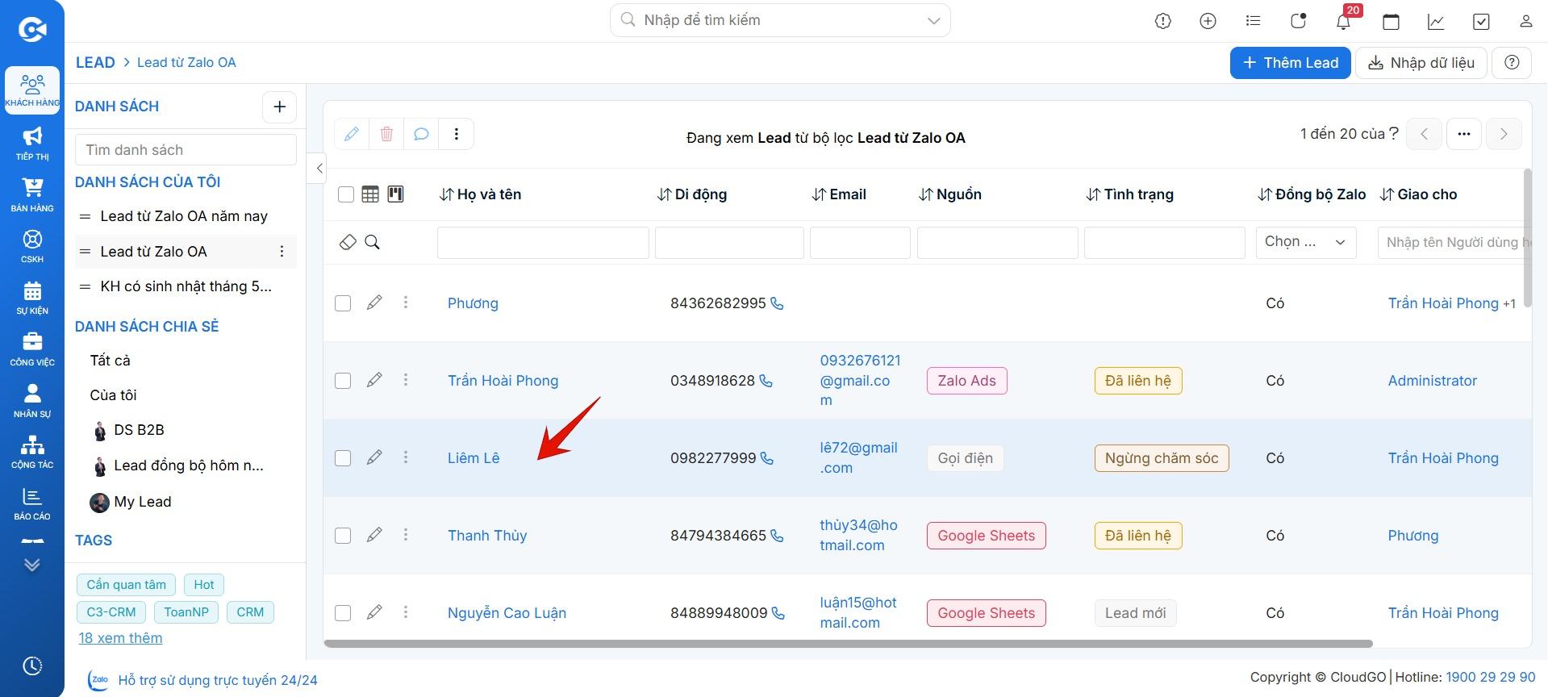The height and width of the screenshot is (697, 1548).
Task: Switch to kanban board view icon
Action: coord(395,194)
